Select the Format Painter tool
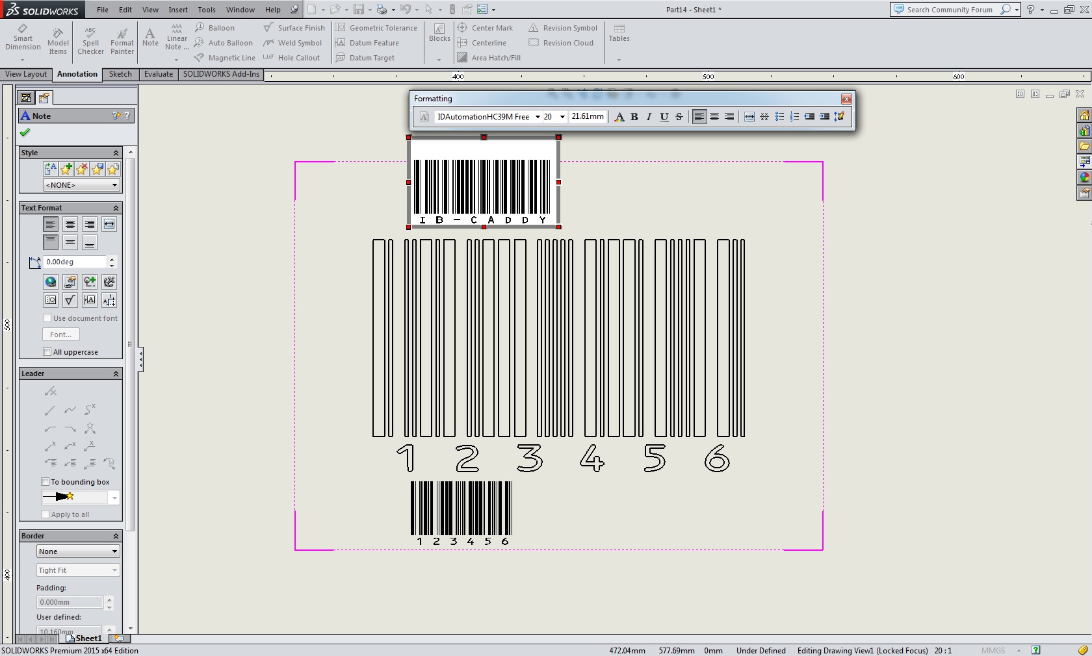Screen dimensions: 1092x656 (x=122, y=40)
